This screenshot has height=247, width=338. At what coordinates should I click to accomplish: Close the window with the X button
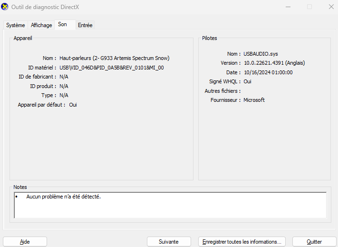(331, 7)
